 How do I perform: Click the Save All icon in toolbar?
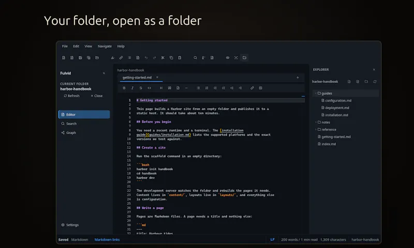tap(88, 57)
